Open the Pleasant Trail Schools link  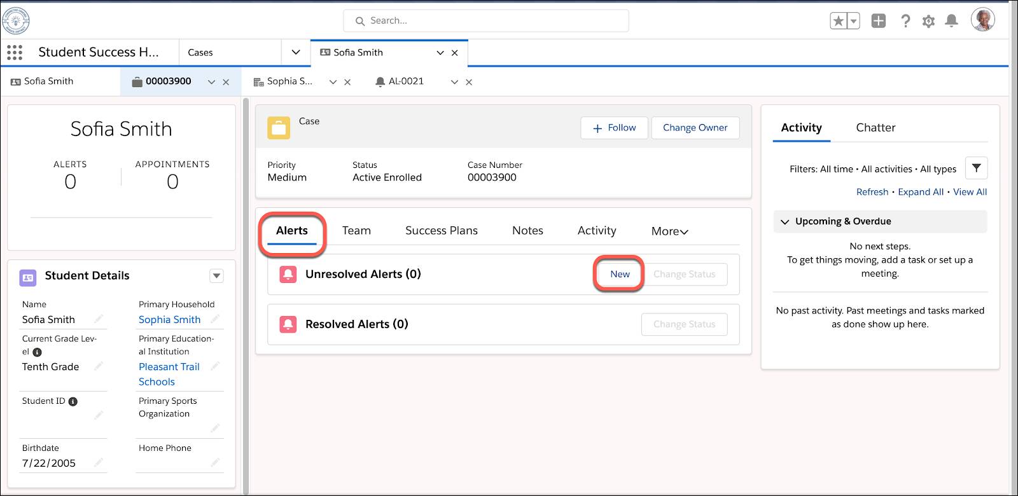click(x=169, y=375)
